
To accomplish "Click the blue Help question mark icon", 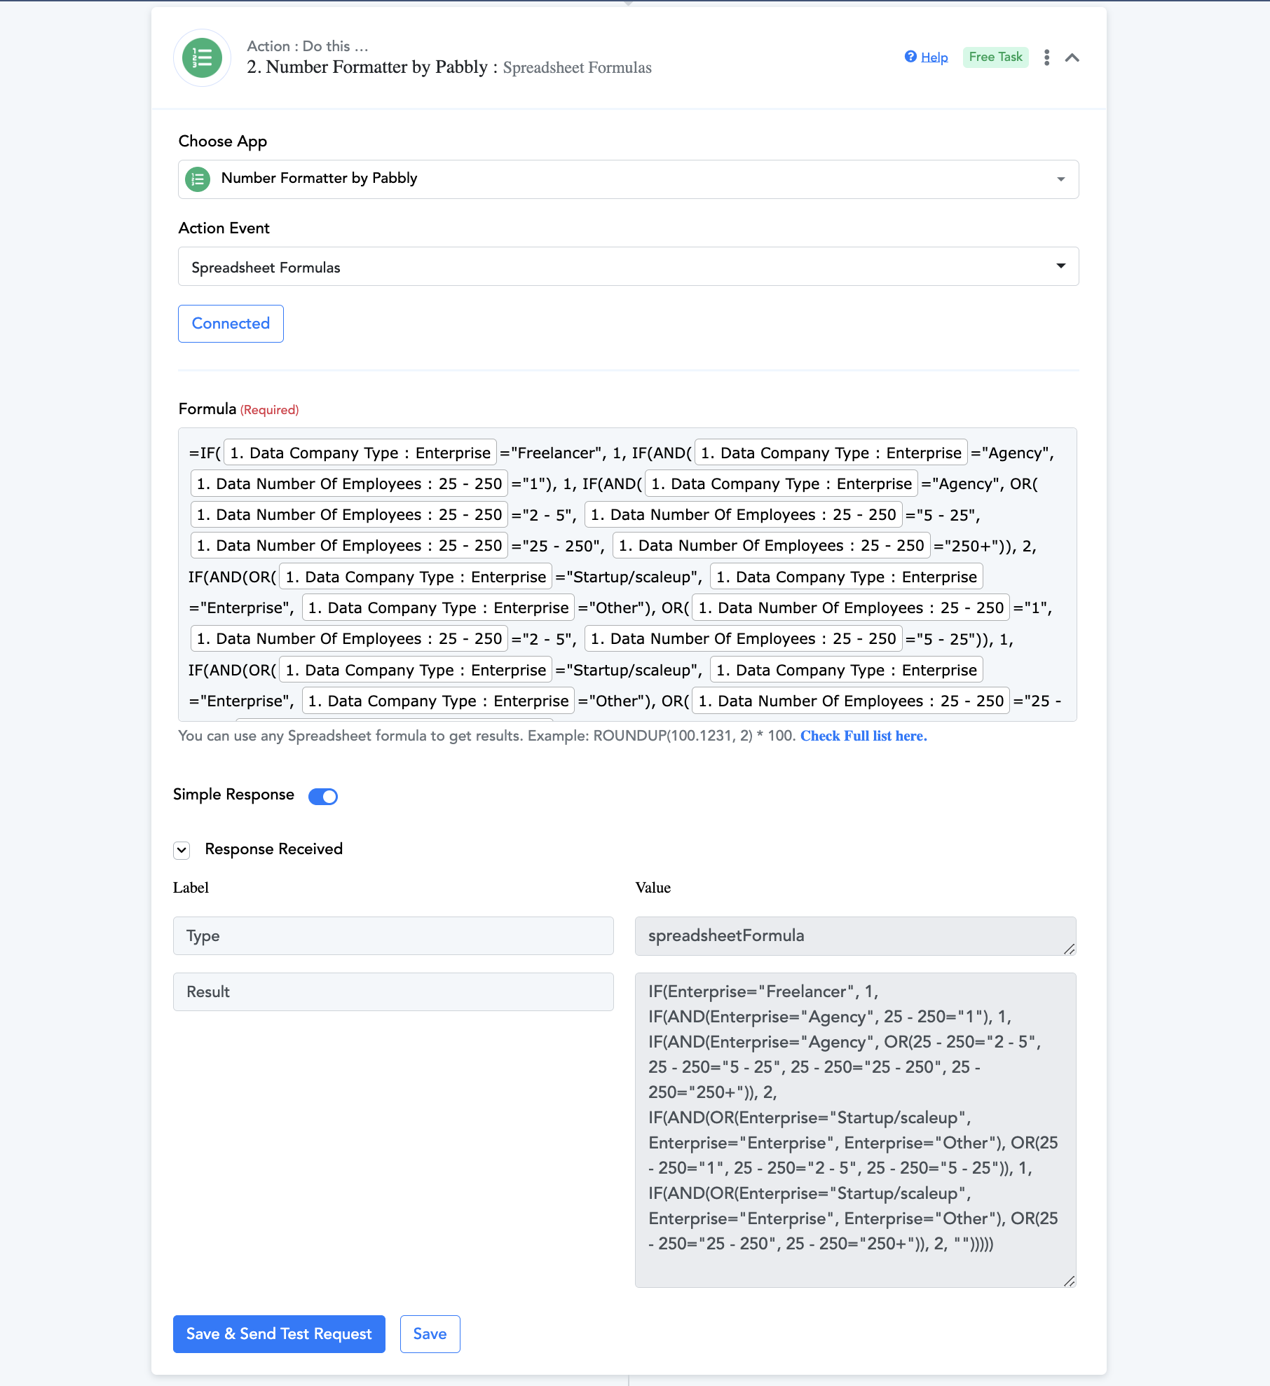I will (910, 57).
